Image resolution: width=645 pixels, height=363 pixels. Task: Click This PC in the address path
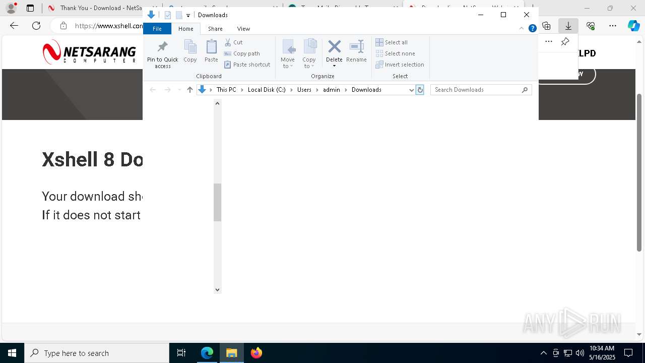click(226, 90)
